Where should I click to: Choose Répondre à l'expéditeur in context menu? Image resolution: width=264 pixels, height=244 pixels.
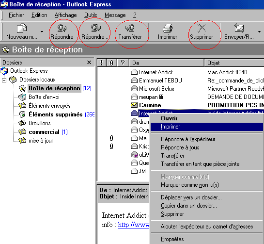click(206, 139)
